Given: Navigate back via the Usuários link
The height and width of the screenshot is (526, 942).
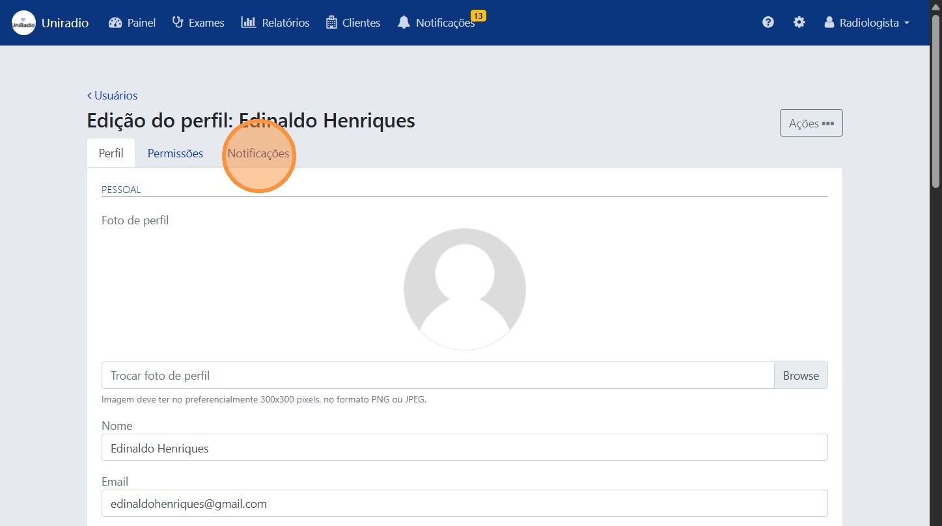Looking at the screenshot, I should click(112, 95).
